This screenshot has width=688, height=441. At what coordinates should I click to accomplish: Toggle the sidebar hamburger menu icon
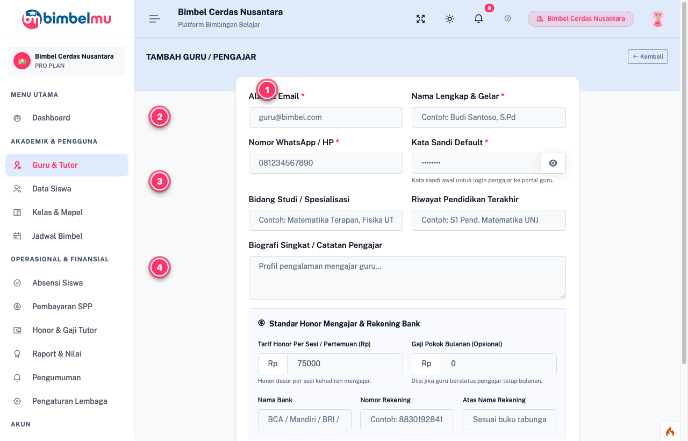click(155, 19)
